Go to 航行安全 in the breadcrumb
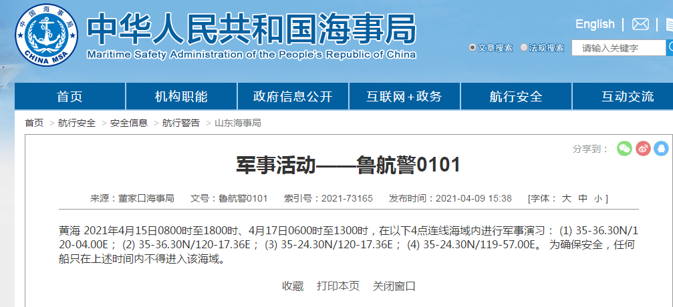 coord(77,123)
